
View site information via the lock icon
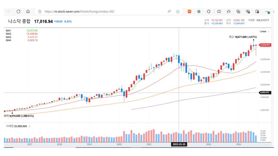click(40, 12)
